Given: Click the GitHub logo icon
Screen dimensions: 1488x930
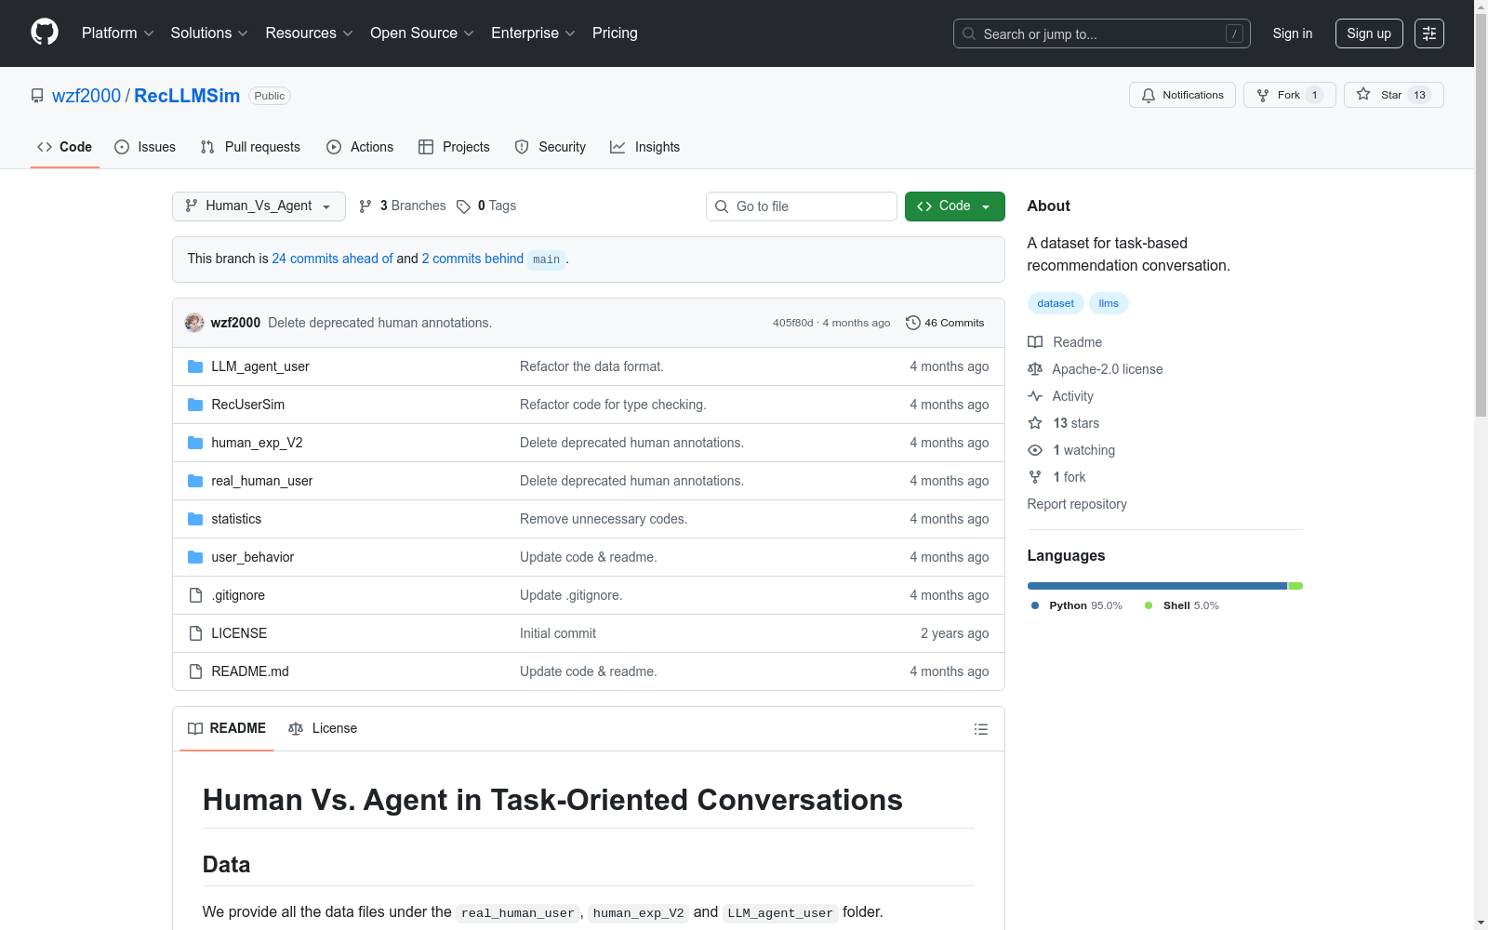Looking at the screenshot, I should point(45,33).
